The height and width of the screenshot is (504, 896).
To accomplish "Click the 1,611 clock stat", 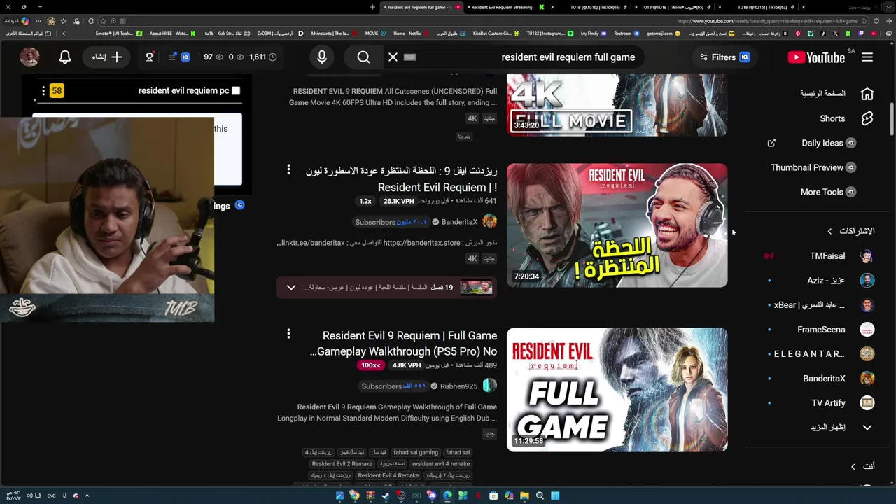I will (x=262, y=57).
